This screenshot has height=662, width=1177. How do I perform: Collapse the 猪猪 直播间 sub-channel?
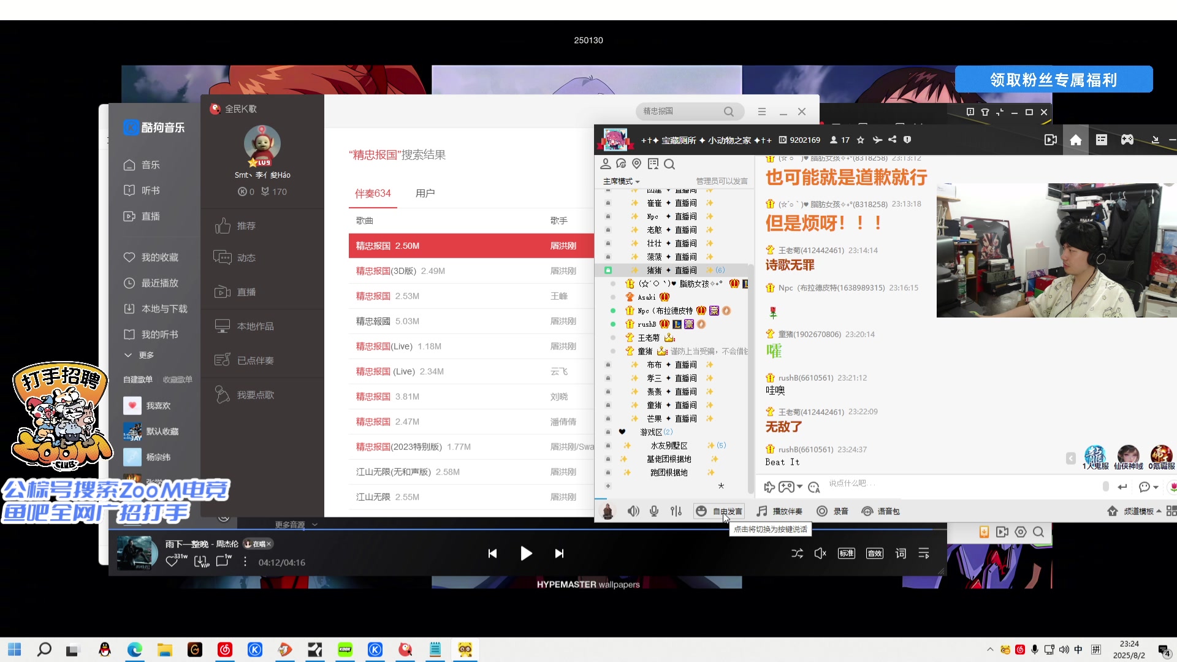[671, 270]
